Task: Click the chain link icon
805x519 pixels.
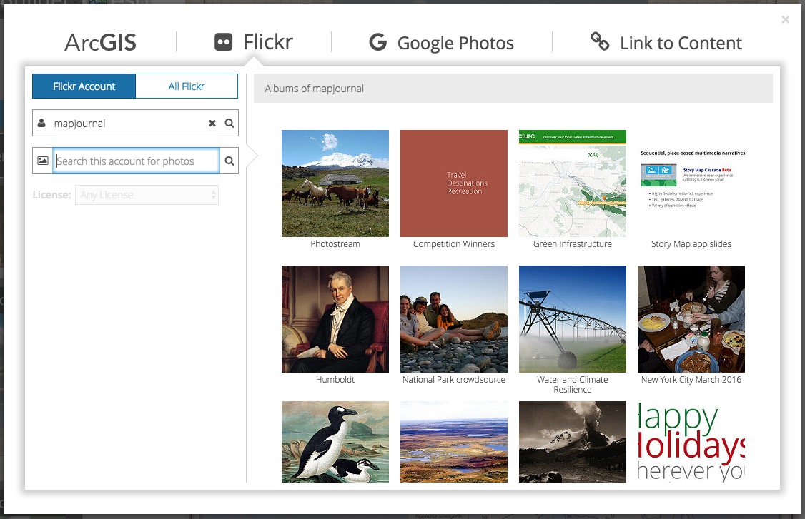Action: pyautogui.click(x=600, y=42)
